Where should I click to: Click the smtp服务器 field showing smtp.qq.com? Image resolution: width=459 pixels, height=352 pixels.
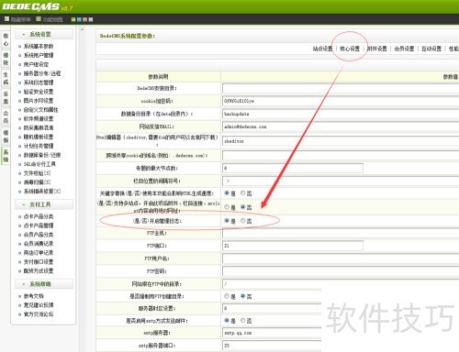(272, 333)
